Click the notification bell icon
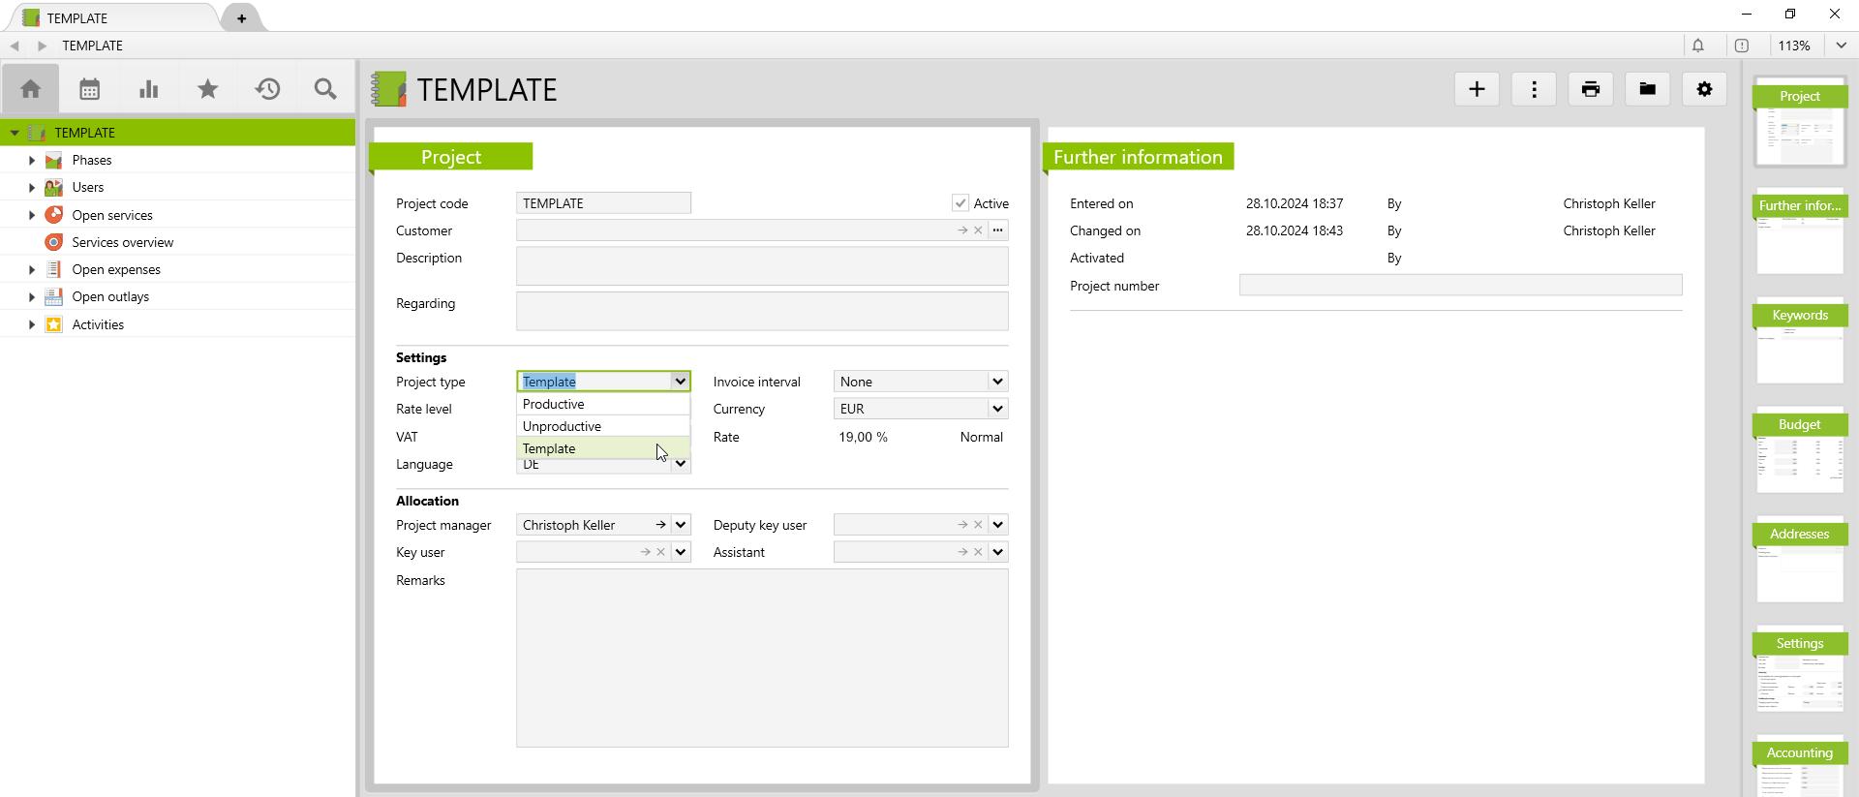Viewport: 1859px width, 797px height. click(x=1697, y=46)
